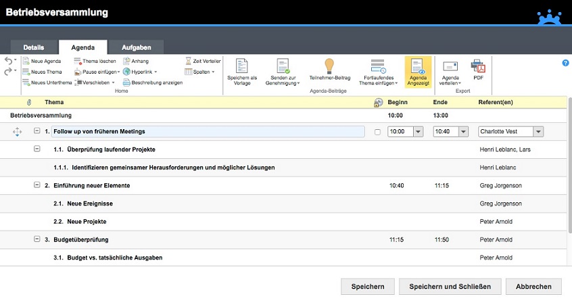This screenshot has width=572, height=307.
Task: Click the move handle on row 1
Action: click(17, 132)
